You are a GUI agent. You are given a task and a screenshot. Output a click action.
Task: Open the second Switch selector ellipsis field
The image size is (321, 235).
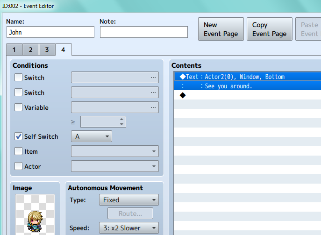click(x=115, y=93)
